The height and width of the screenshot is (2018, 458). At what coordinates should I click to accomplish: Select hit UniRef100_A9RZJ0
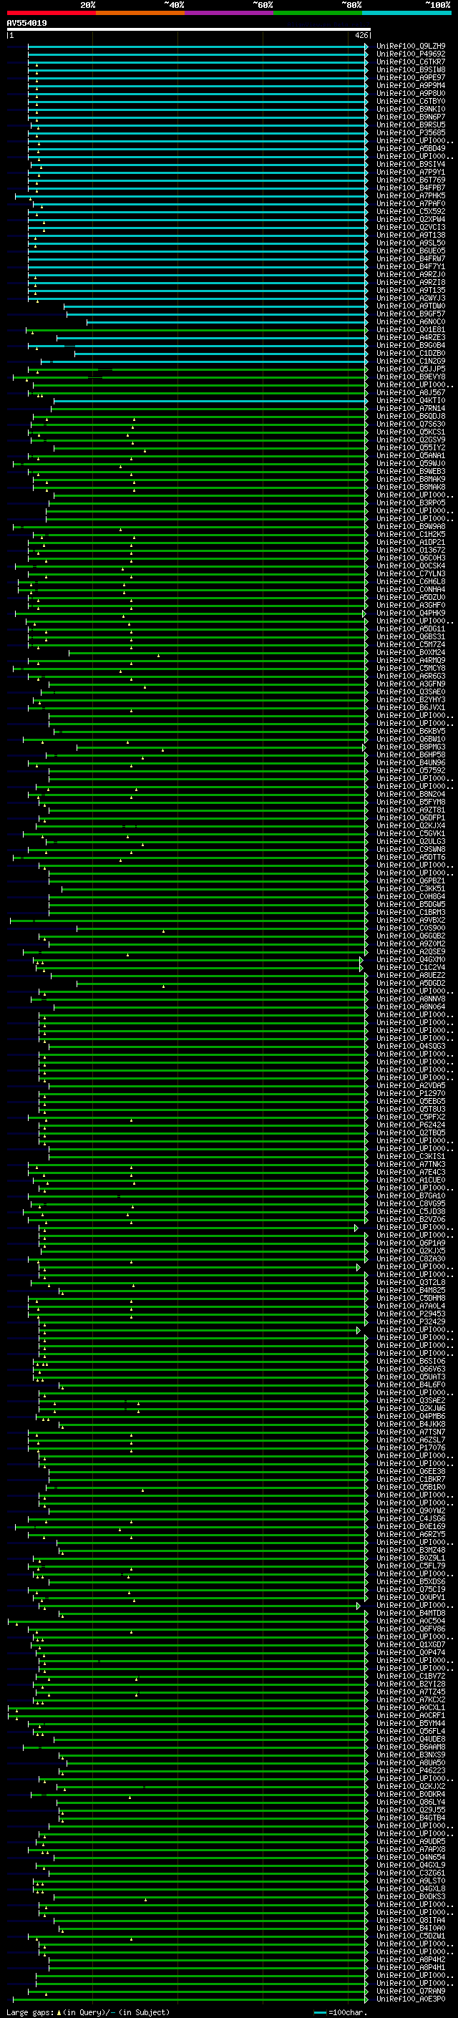(x=411, y=274)
